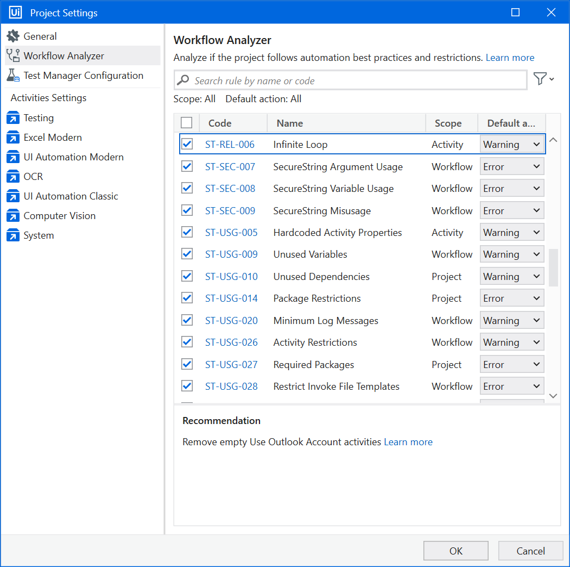570x567 pixels.
Task: Switch to System activities settings
Action: tap(39, 235)
